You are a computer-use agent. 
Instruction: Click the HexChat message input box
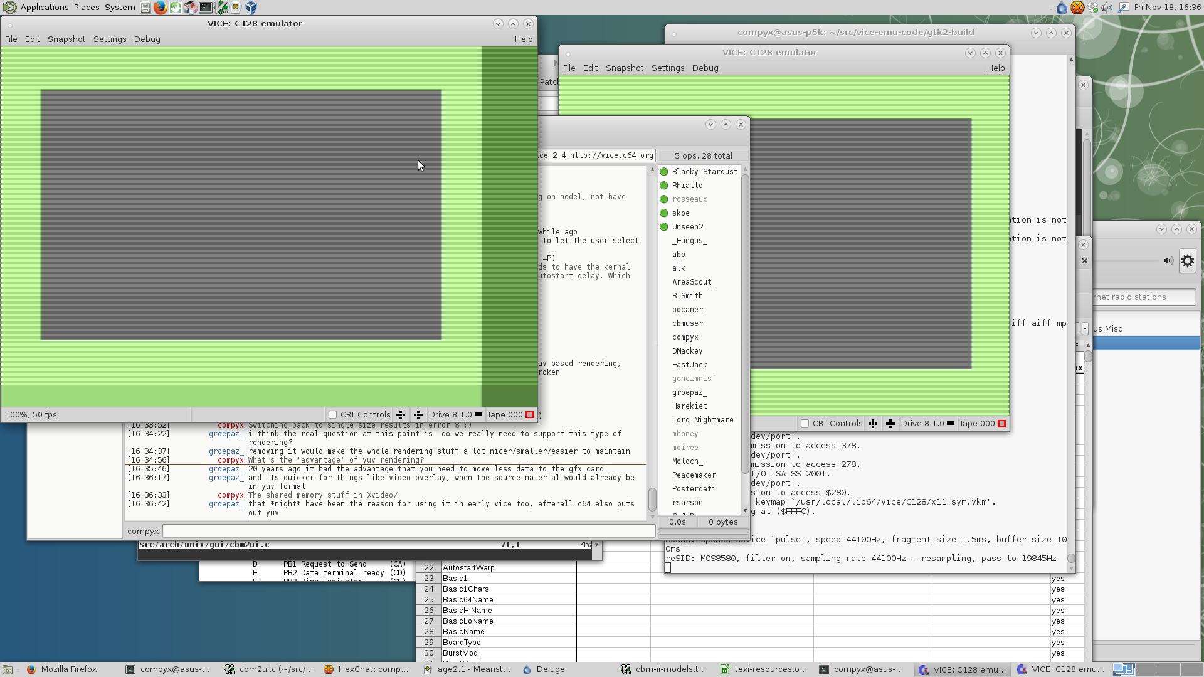pyautogui.click(x=409, y=531)
